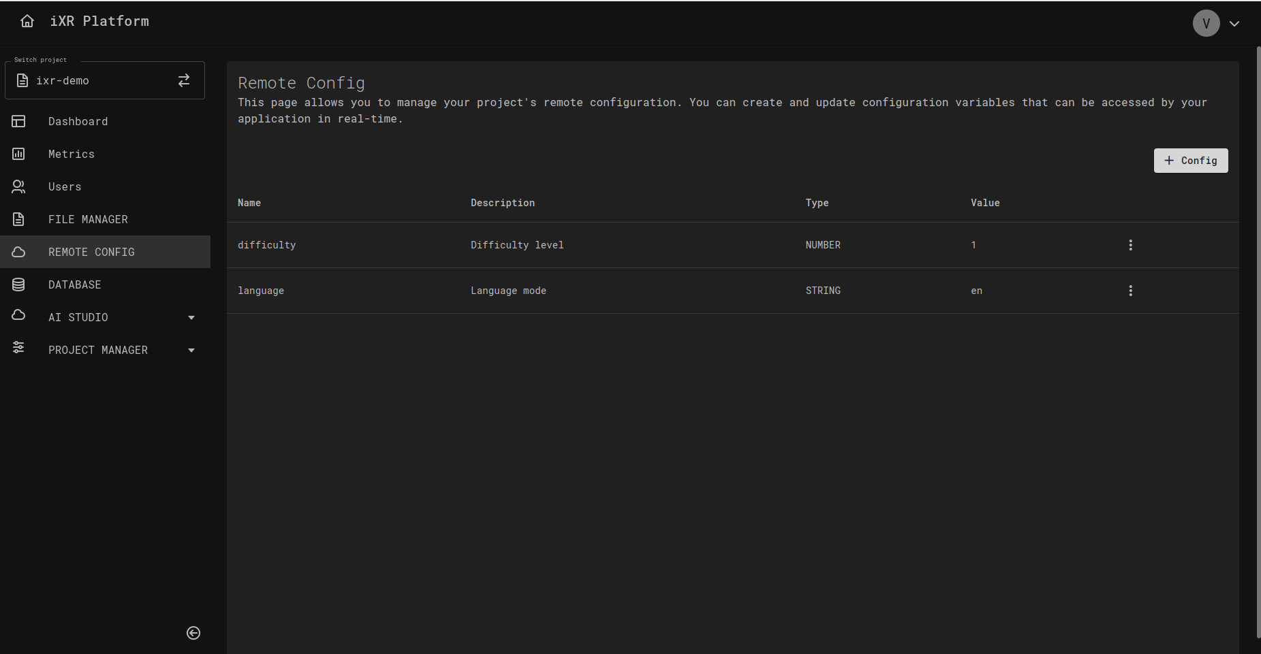
Task: Expand the Project Manager submenu arrow
Action: point(191,350)
